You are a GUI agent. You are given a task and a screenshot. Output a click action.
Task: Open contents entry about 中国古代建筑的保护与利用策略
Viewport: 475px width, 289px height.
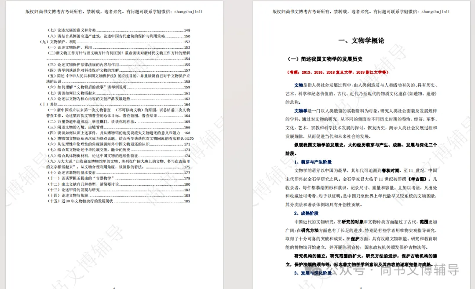119,36
